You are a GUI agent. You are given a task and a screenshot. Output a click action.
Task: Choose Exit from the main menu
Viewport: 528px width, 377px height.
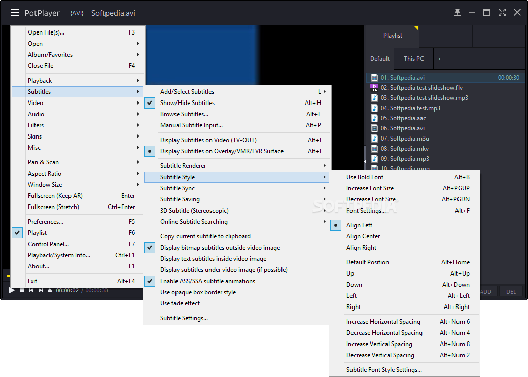[78, 281]
